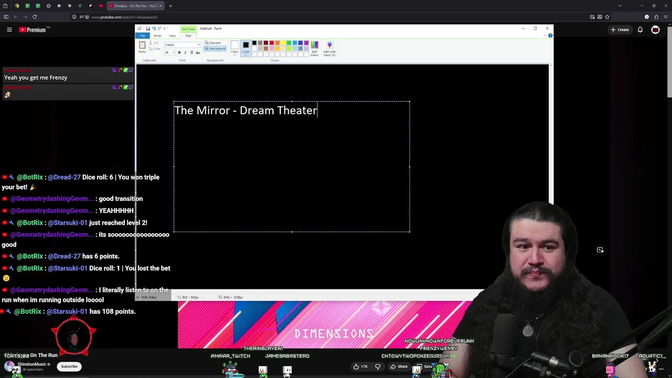The image size is (672, 378).
Task: Go forward in browser history
Action: pyautogui.click(x=25, y=17)
